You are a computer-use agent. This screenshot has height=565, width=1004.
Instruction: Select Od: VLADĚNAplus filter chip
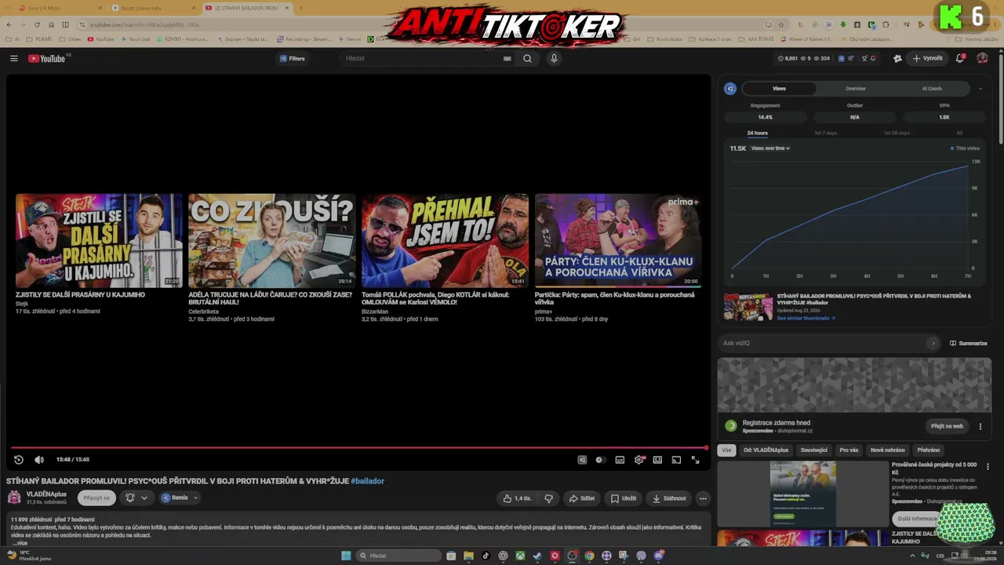(766, 450)
